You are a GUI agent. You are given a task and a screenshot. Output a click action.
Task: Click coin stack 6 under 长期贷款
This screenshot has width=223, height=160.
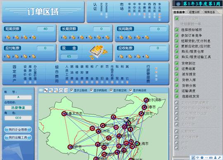[x=107, y=38]
